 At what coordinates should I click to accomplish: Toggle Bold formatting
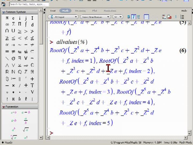pos(129,17)
